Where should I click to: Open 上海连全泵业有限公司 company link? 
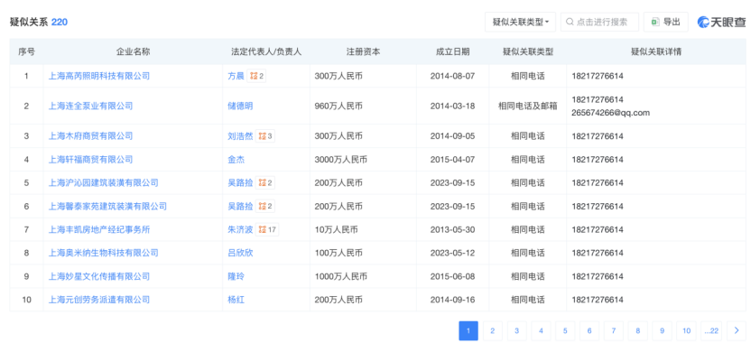point(90,106)
